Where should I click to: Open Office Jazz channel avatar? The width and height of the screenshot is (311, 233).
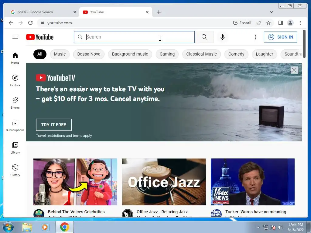(x=127, y=213)
